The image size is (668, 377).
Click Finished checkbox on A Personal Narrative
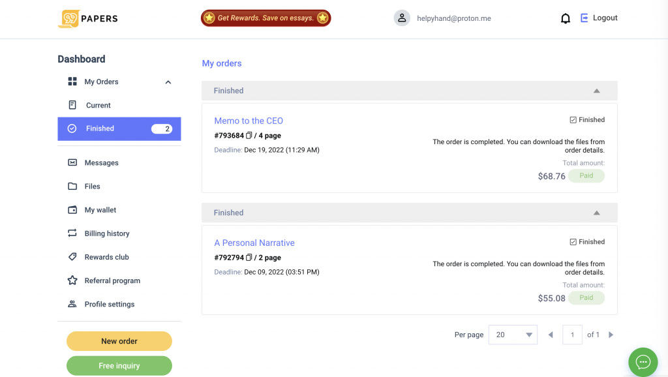tap(573, 242)
